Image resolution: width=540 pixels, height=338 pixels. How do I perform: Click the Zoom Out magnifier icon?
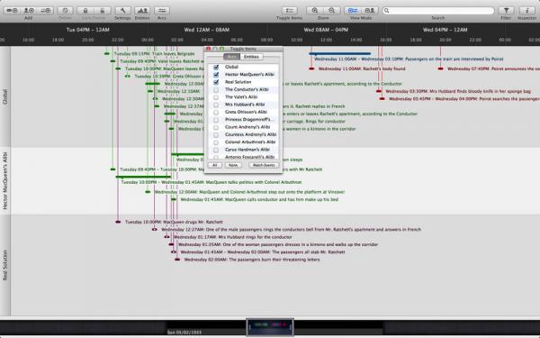331,11
